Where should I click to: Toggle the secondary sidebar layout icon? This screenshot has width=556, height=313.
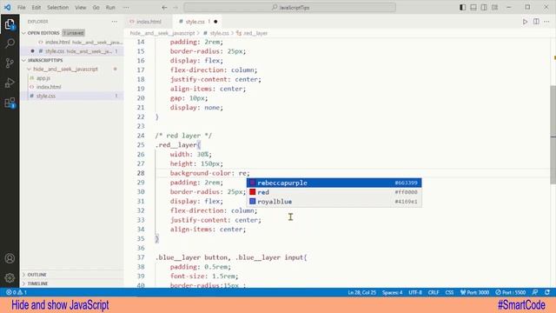click(x=484, y=8)
